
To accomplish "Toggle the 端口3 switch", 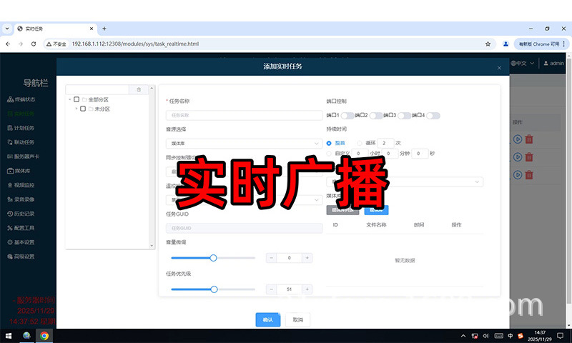I will pos(404,116).
